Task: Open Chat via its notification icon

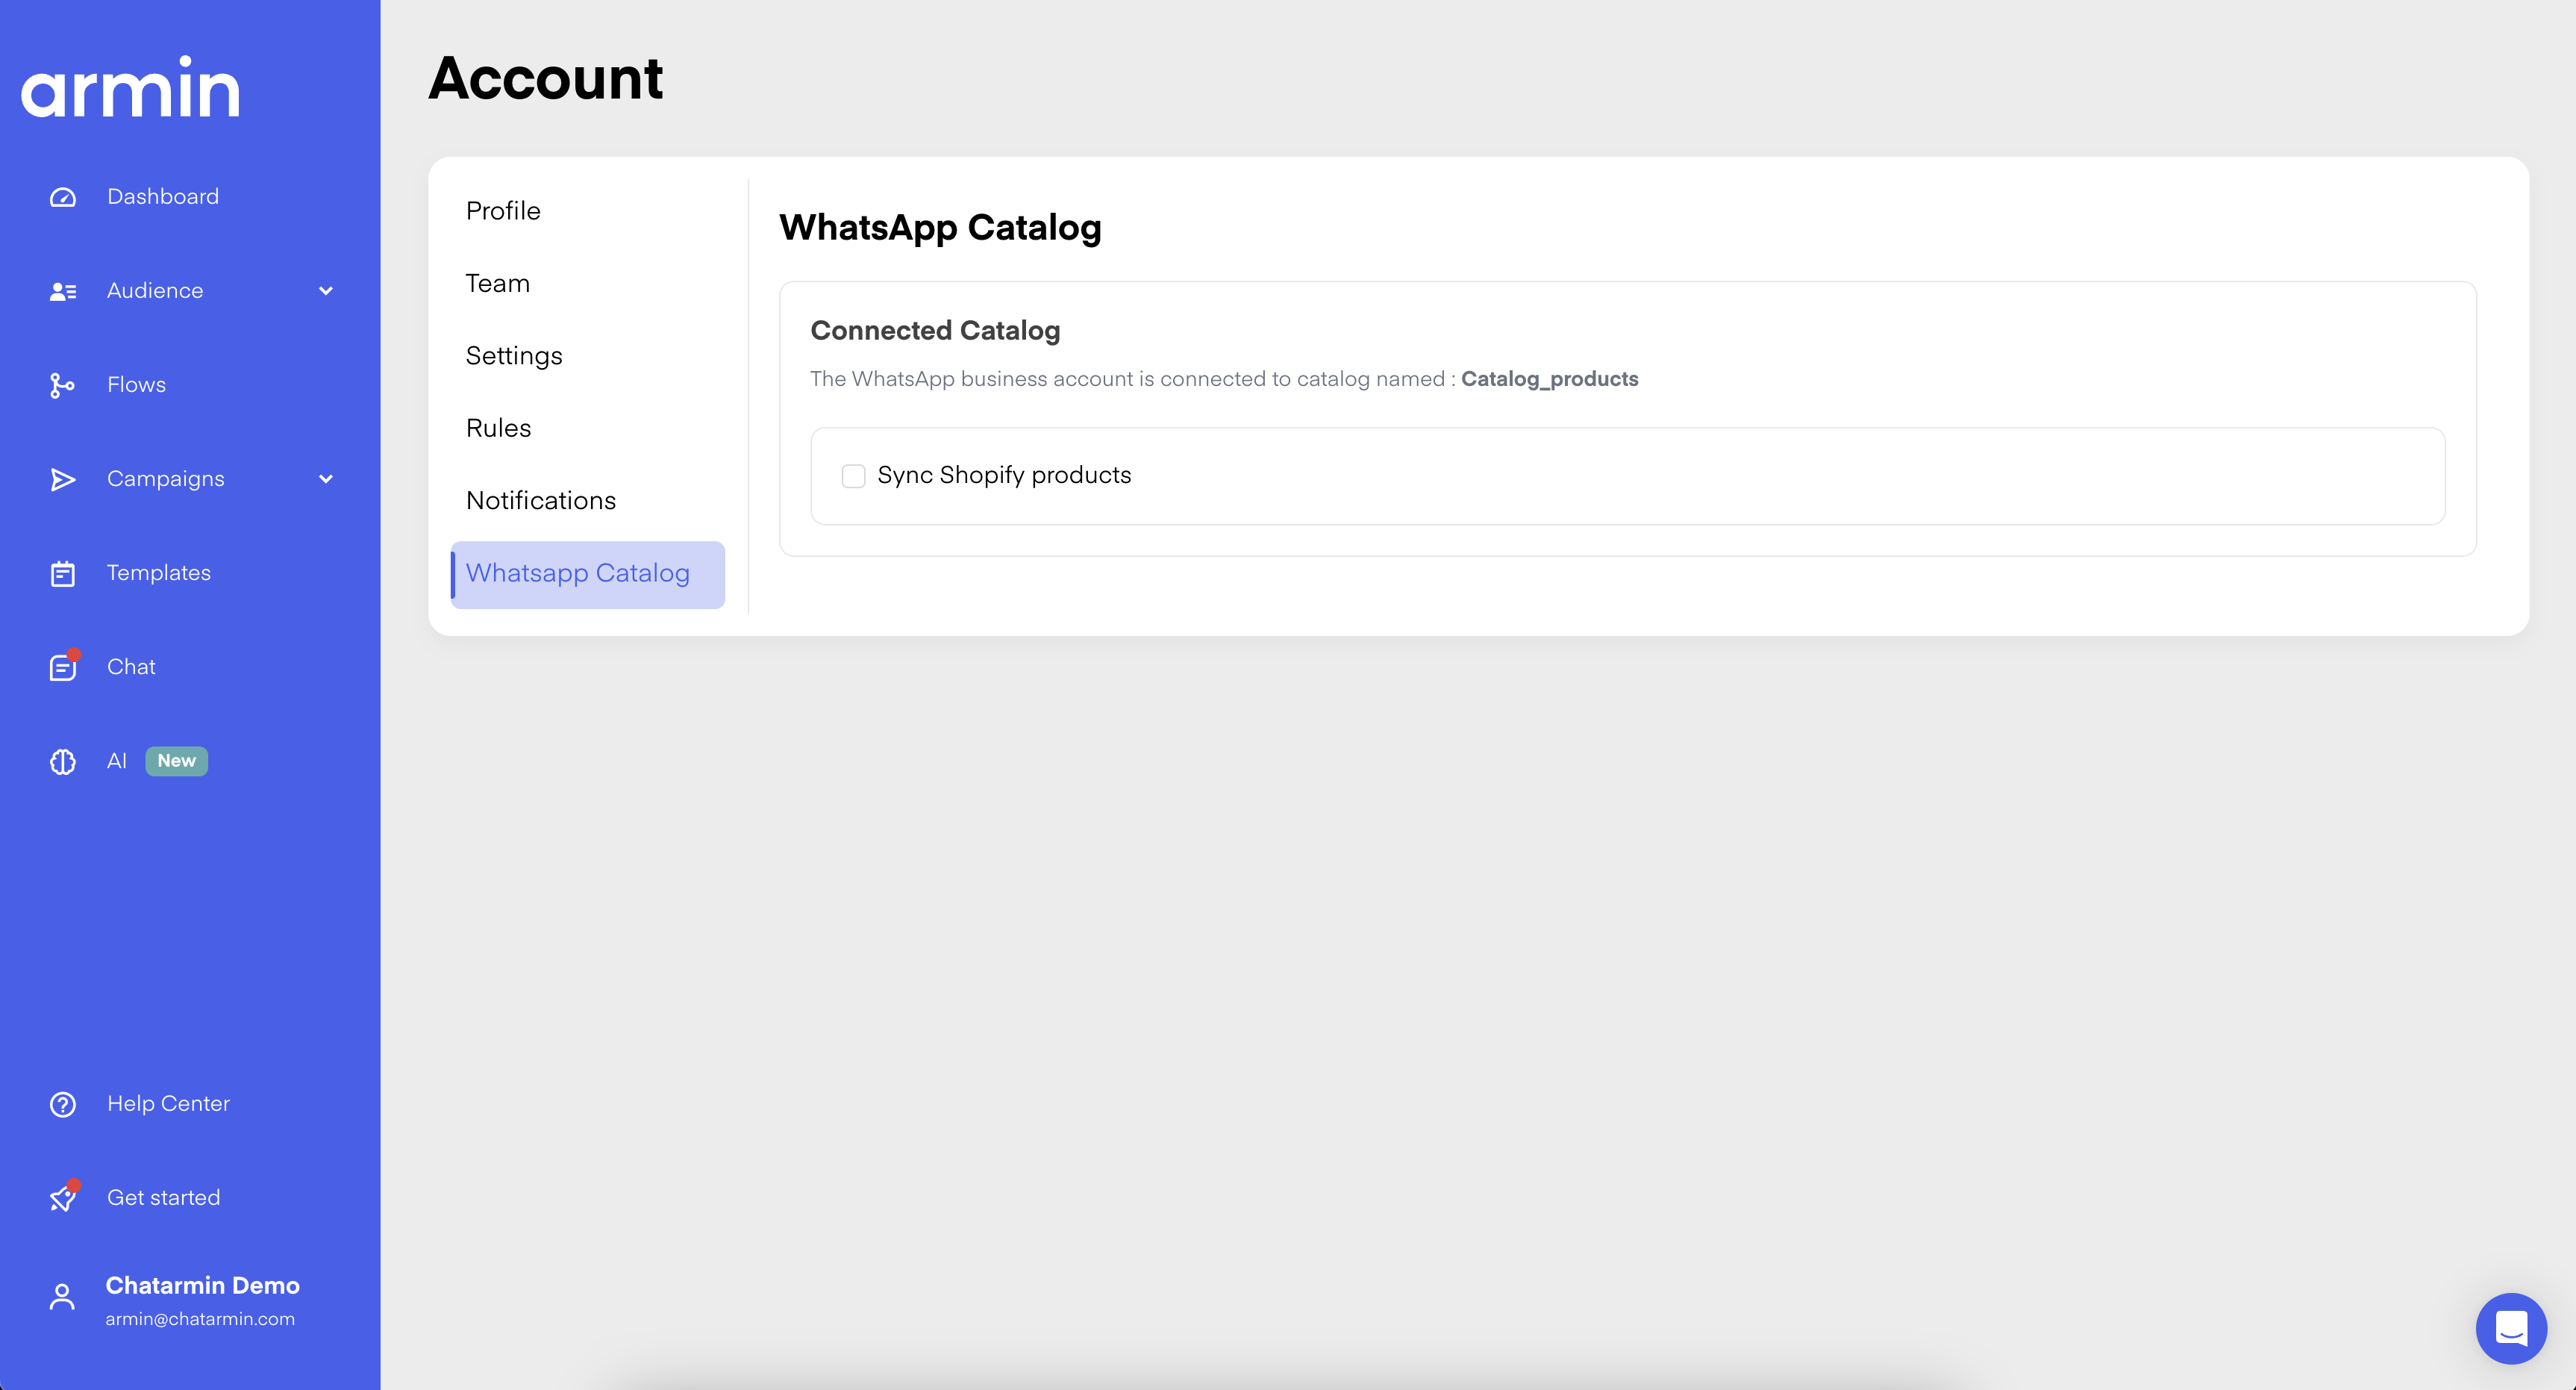Action: 63,667
